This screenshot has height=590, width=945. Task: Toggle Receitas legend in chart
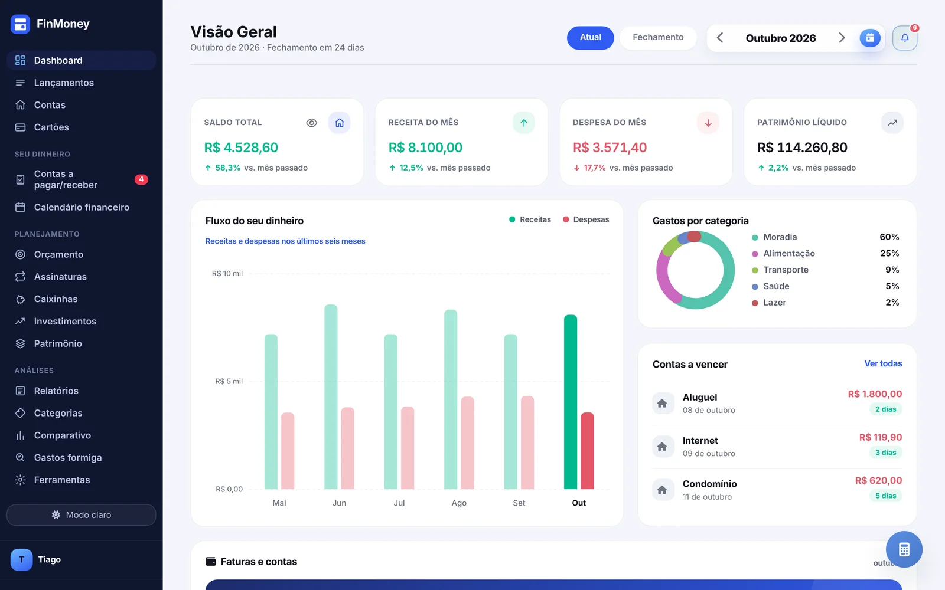click(x=530, y=219)
